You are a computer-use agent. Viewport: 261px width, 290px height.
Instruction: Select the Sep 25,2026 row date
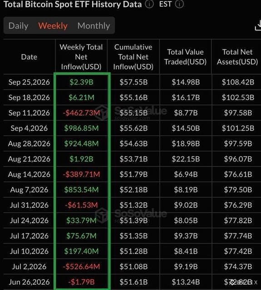pos(29,82)
